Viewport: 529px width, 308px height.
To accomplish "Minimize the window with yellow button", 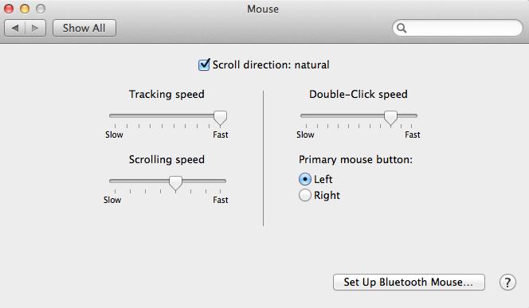I will click(25, 9).
